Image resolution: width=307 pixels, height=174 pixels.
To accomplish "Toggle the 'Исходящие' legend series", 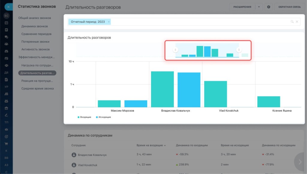I will point(103,117).
